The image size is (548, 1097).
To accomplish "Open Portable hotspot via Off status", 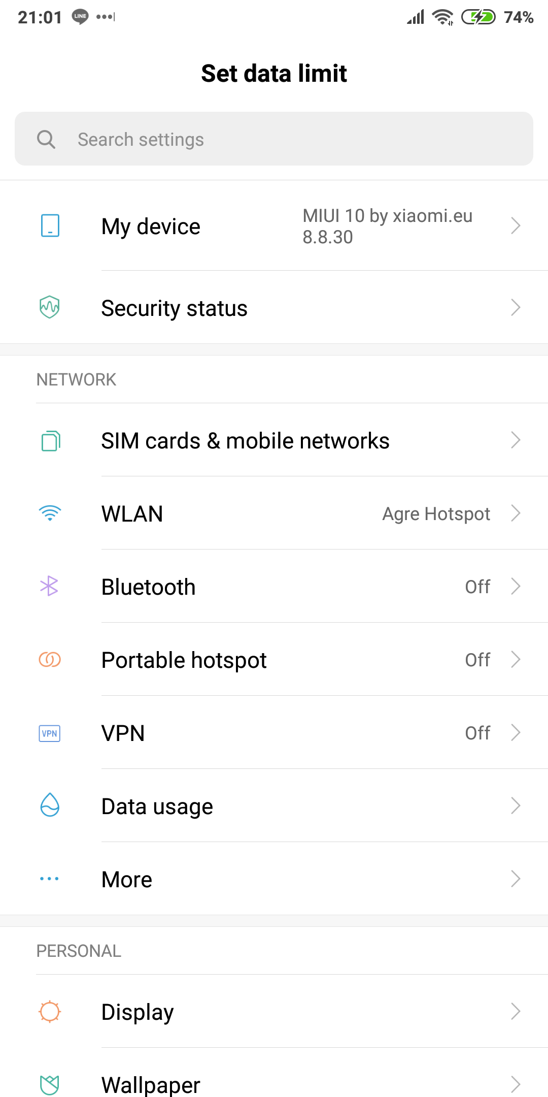I will (x=477, y=660).
